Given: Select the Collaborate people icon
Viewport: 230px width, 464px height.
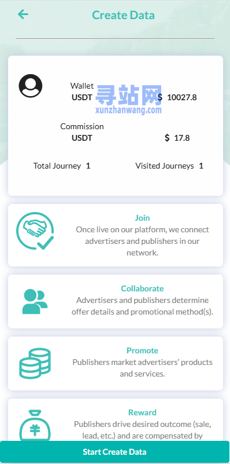Looking at the screenshot, I should click(35, 302).
